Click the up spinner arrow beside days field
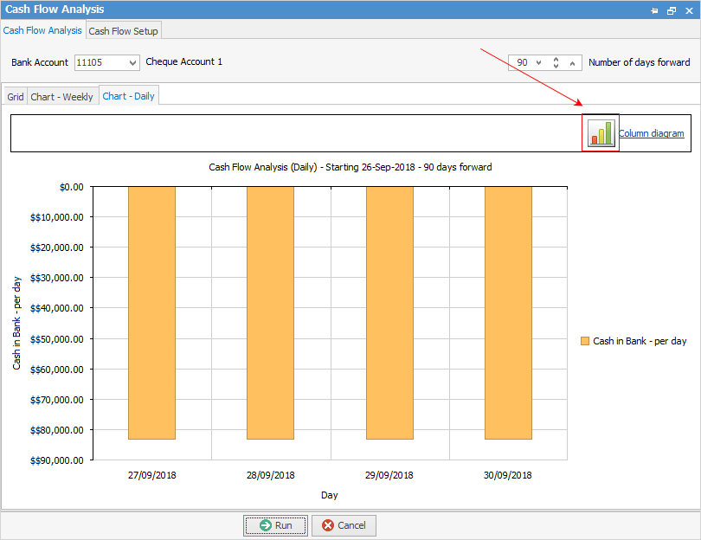 pos(556,59)
